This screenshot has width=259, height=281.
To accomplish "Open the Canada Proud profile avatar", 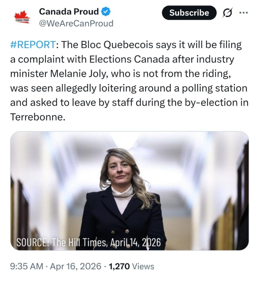I will [22, 18].
